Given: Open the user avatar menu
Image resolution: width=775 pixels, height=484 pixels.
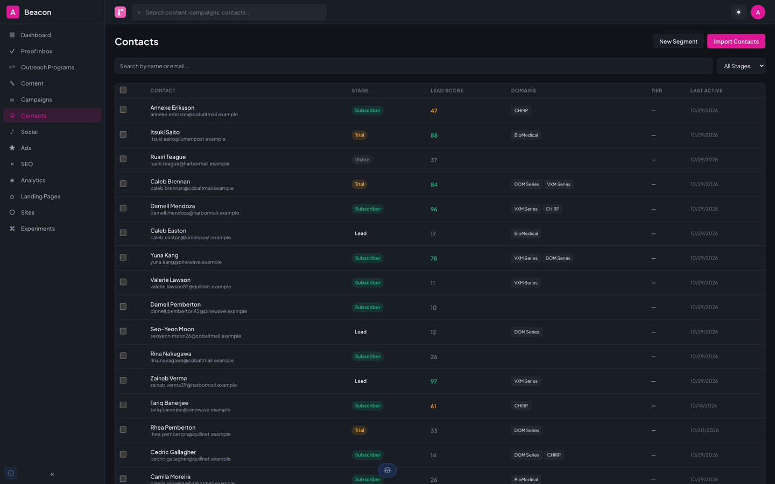Looking at the screenshot, I should (758, 12).
